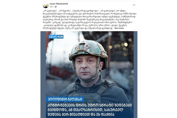Open the 20m post timestamp

[51, 7]
